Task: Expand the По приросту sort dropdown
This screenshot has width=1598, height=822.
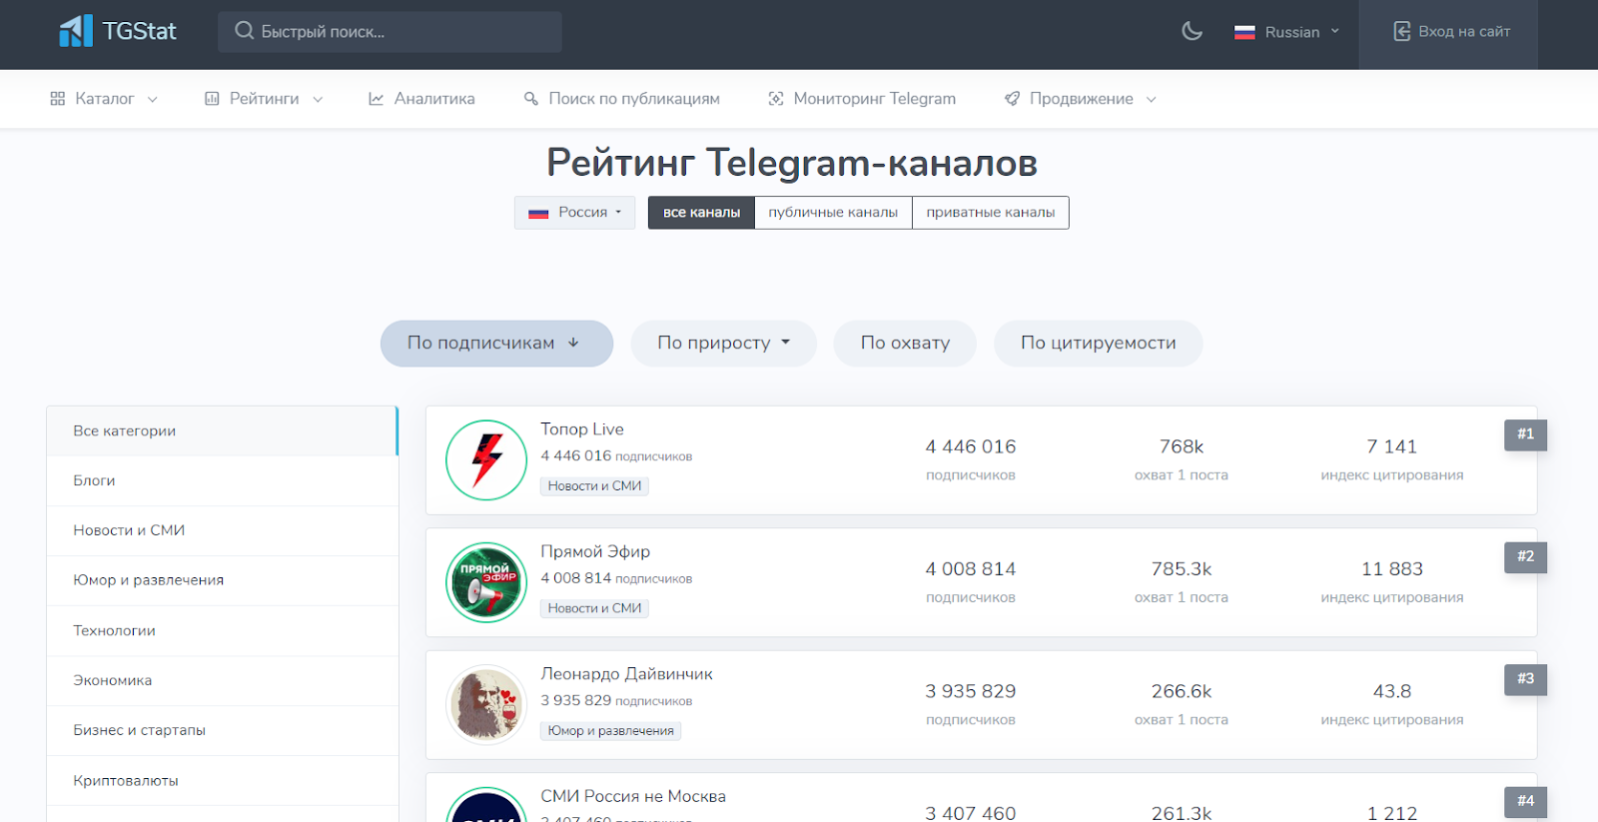Action: pos(723,344)
